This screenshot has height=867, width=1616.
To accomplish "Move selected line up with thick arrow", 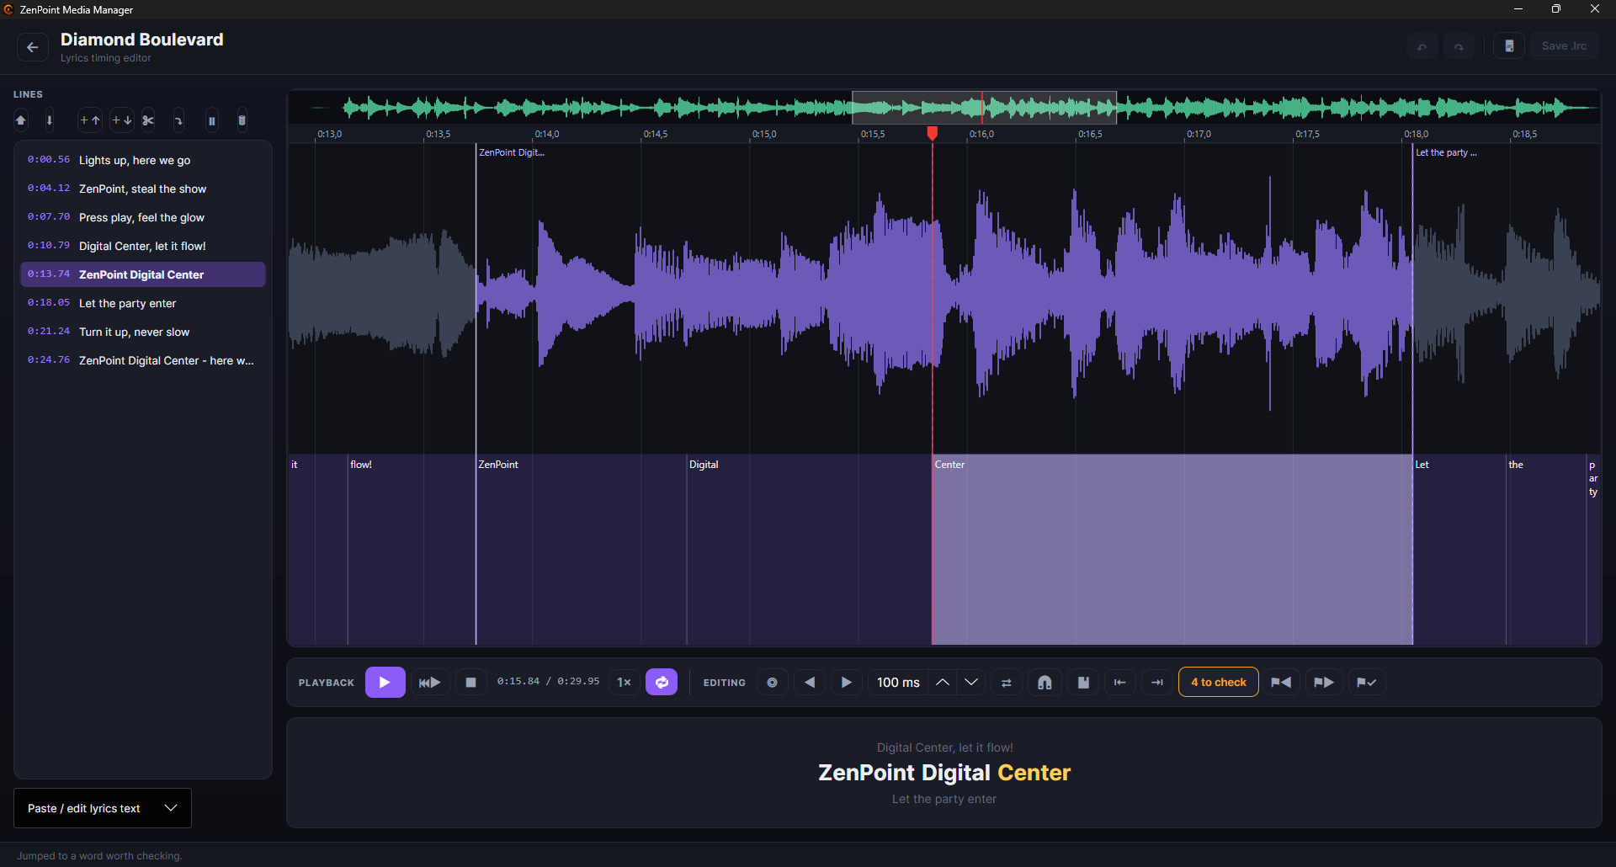I will 21,120.
